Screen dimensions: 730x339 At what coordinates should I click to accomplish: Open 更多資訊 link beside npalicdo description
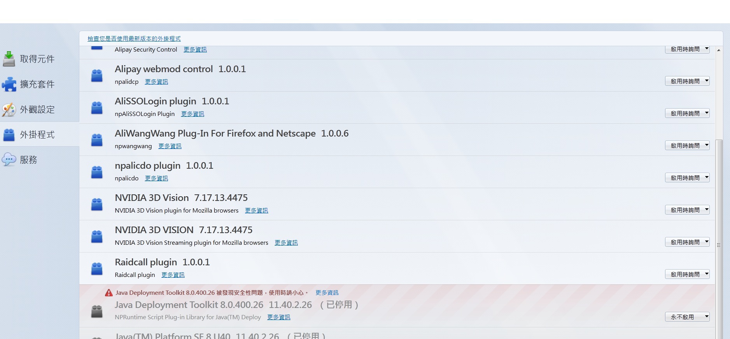157,178
